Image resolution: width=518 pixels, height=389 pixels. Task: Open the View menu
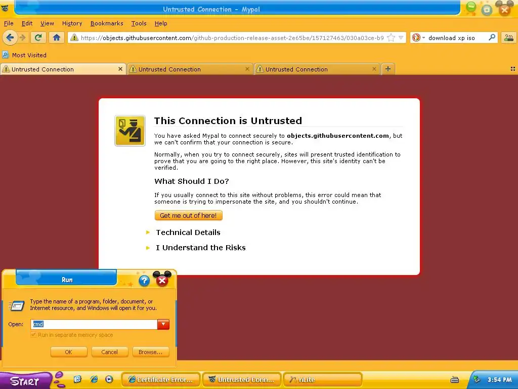coord(47,23)
